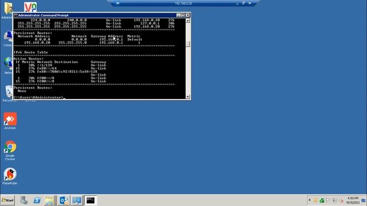Maximize the Command Prompt window
The image size is (367, 206).
pyautogui.click(x=183, y=15)
